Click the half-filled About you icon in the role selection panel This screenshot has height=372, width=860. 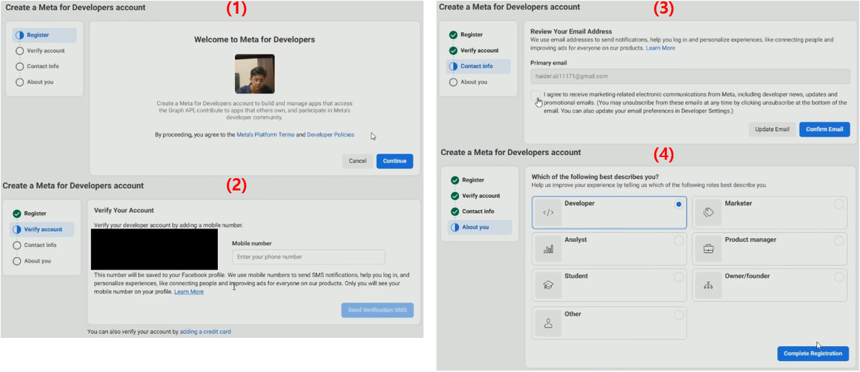(455, 227)
